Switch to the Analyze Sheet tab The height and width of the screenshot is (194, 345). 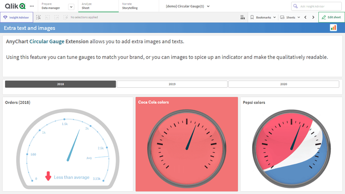(x=97, y=6)
